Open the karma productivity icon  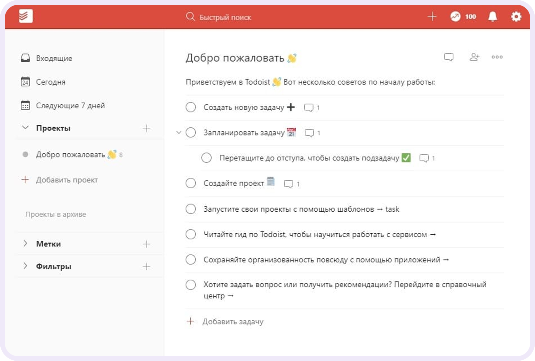(x=455, y=16)
